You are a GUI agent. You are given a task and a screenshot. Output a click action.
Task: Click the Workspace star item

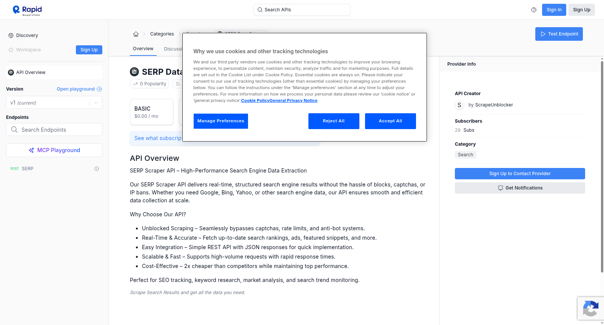25,50
